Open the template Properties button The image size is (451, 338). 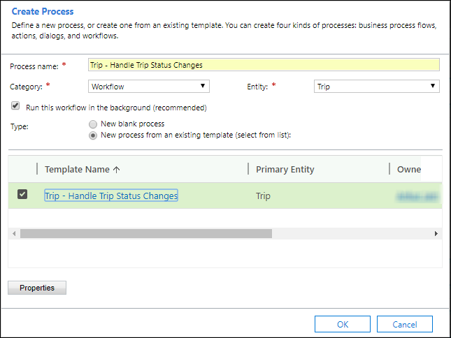click(37, 288)
